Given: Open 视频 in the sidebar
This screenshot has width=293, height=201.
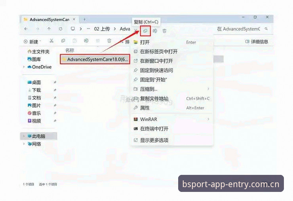Looking at the screenshot, I should 34,121.
